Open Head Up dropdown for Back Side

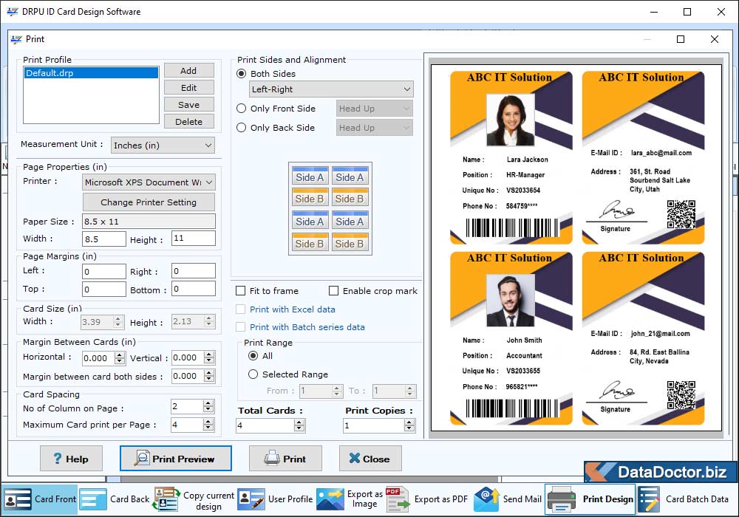pyautogui.click(x=374, y=128)
